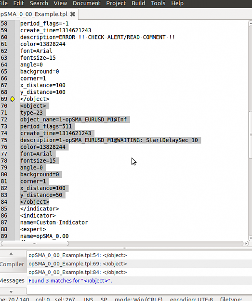Image resolution: width=252 pixels, height=301 pixels.
Task: Click the vertical scrollbar thumb
Action: tap(250, 135)
